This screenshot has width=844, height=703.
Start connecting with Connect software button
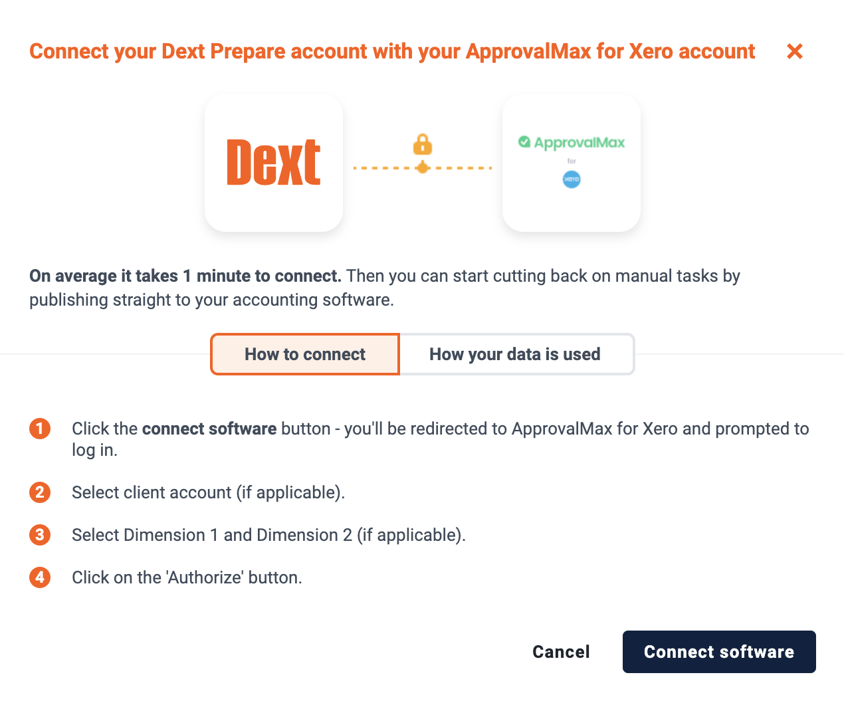(719, 652)
